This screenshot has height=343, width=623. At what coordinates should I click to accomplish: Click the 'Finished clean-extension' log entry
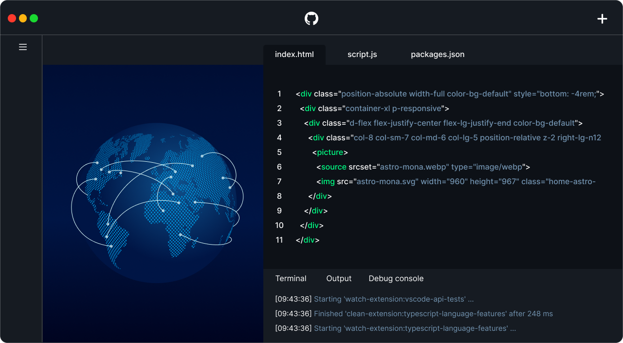414,314
